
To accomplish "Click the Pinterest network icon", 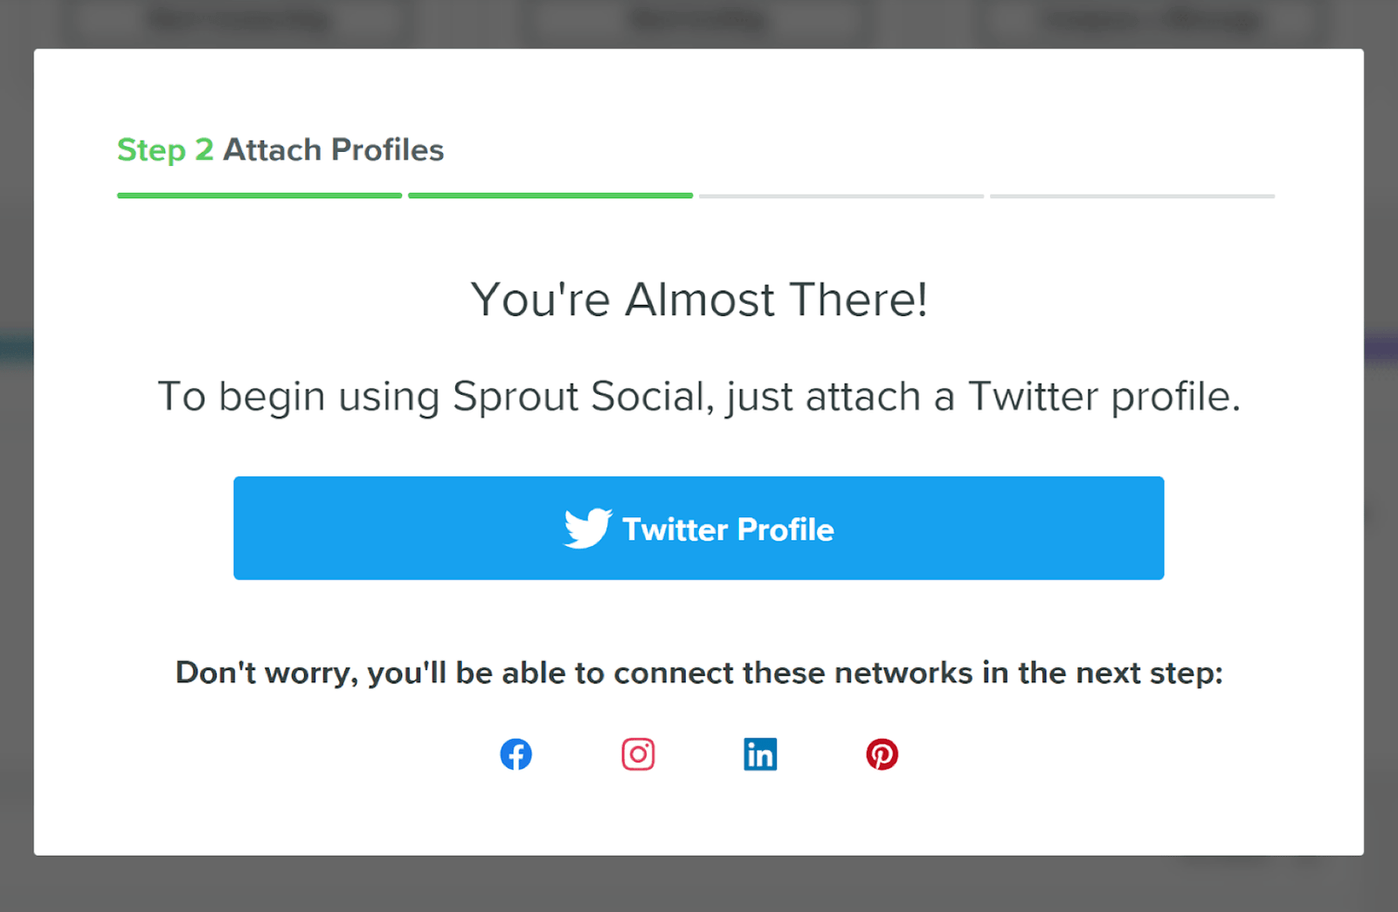I will pyautogui.click(x=882, y=754).
